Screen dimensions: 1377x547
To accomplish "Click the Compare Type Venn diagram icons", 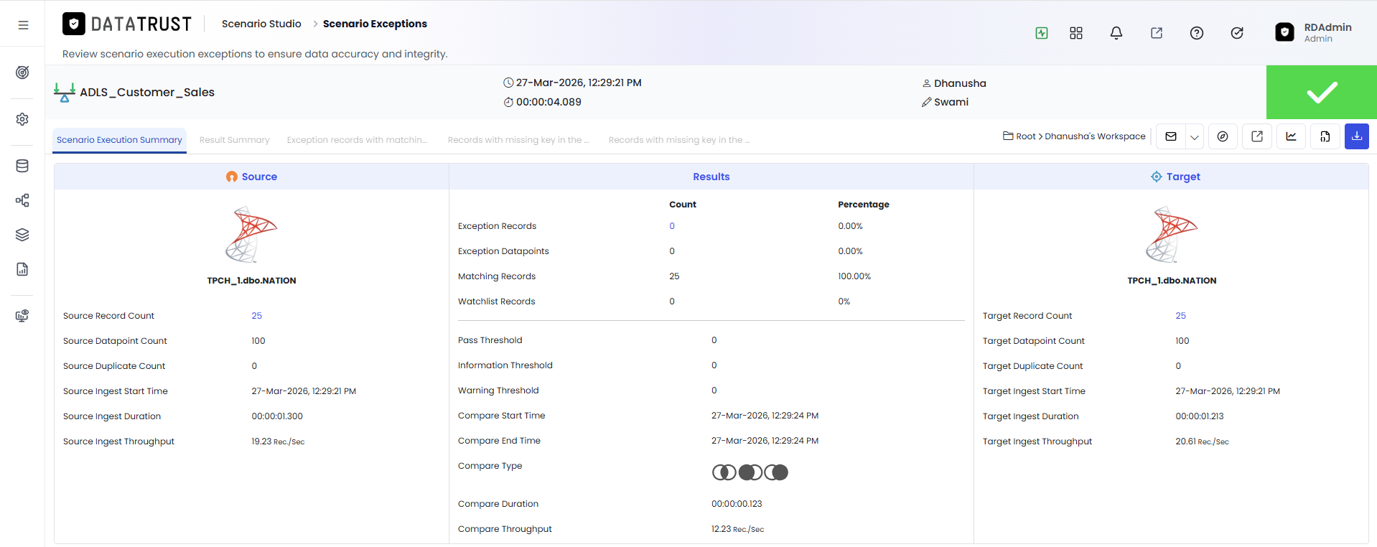I will pos(750,472).
